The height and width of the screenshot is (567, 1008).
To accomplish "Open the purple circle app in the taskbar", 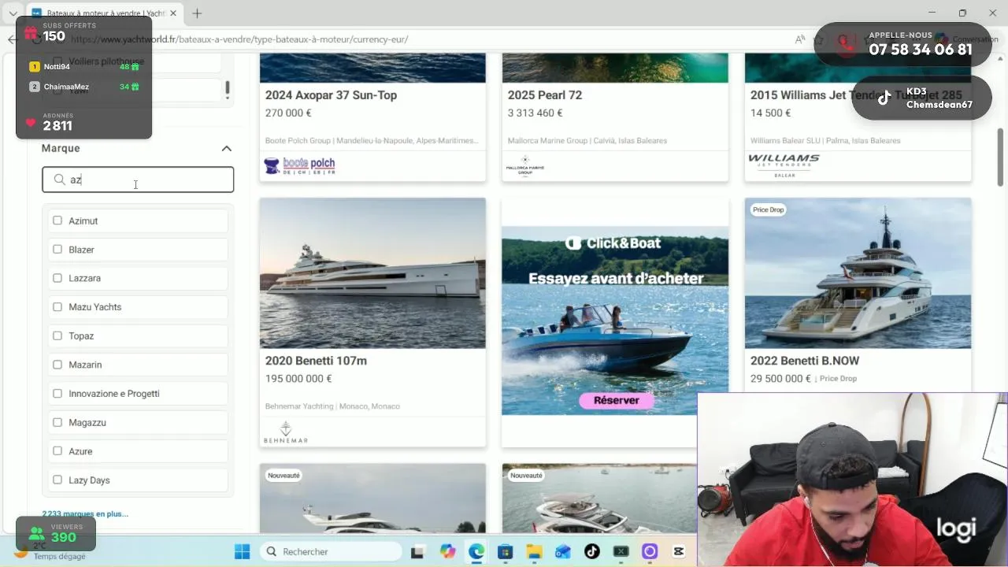I will (x=650, y=551).
